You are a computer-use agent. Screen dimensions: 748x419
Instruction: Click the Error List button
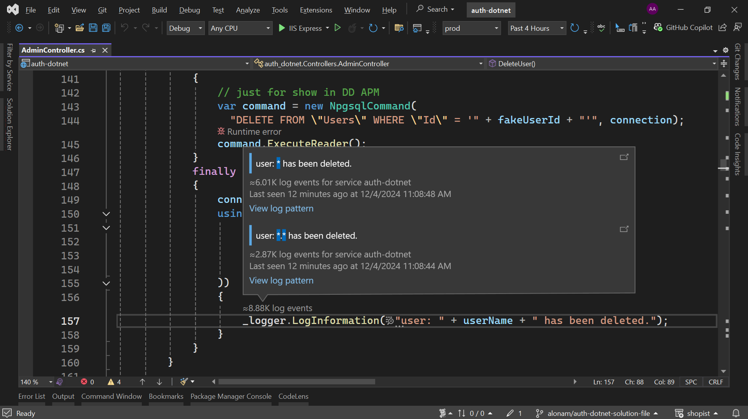coord(32,396)
